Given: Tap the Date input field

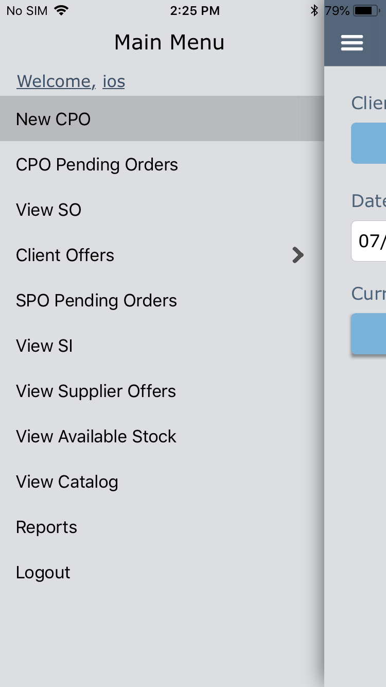Looking at the screenshot, I should pos(369,241).
